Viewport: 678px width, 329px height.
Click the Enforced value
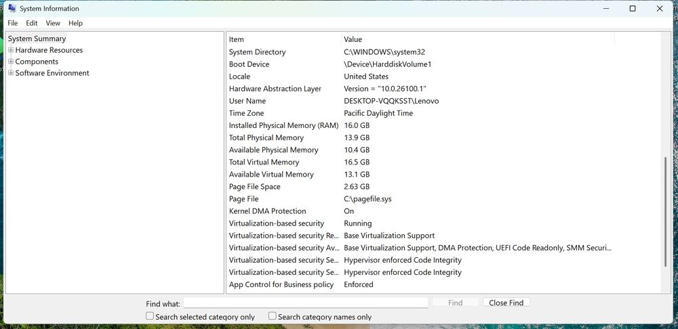click(359, 284)
